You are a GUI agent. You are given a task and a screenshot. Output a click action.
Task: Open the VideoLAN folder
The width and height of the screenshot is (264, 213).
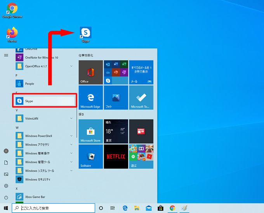44,119
